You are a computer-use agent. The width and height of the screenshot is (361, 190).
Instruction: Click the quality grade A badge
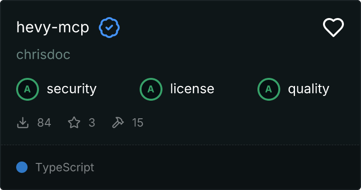tap(268, 89)
